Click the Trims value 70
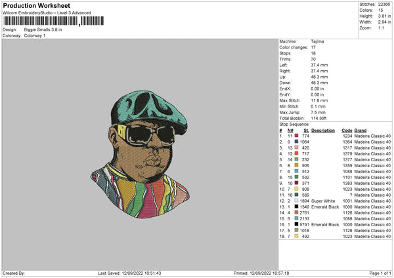This screenshot has width=394, height=278. click(x=313, y=59)
